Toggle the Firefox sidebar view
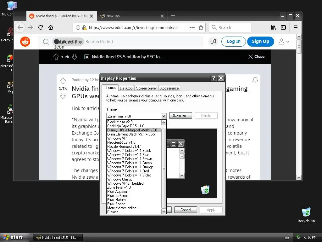This screenshot has width=322, height=242. [283, 27]
